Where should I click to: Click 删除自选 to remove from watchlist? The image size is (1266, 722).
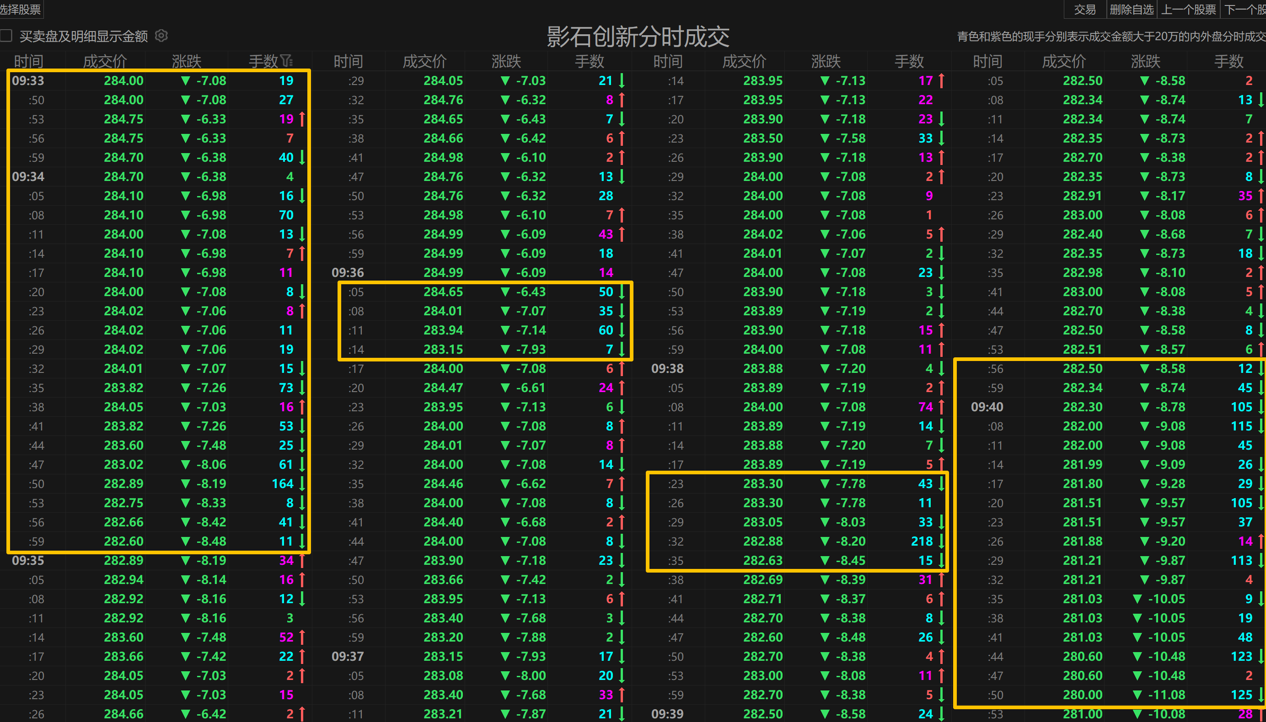coord(1132,9)
